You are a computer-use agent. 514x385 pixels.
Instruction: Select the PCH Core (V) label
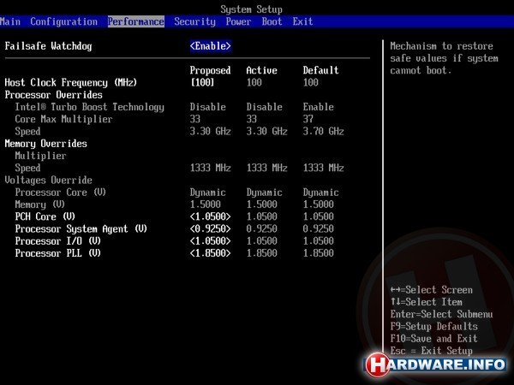click(45, 216)
